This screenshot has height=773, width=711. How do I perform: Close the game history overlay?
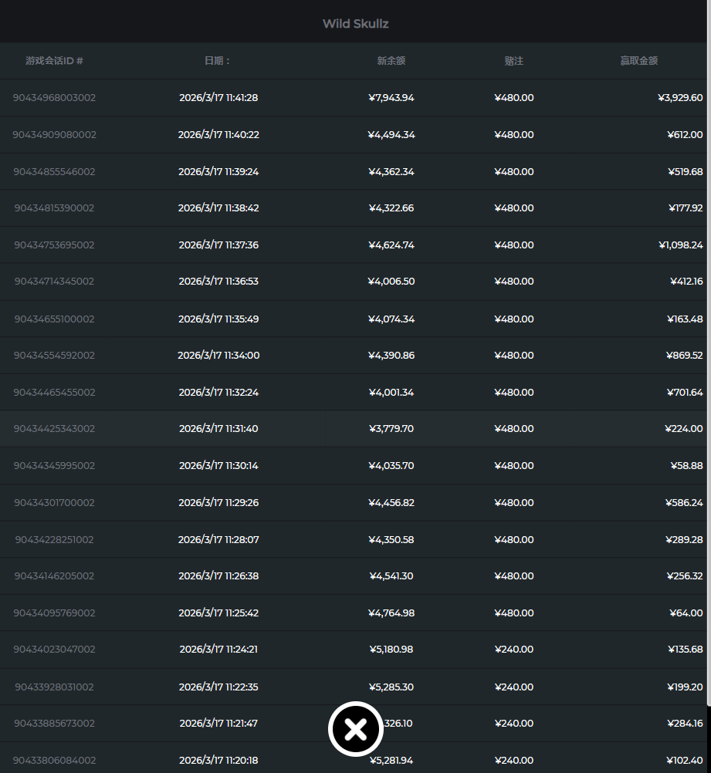pyautogui.click(x=355, y=728)
